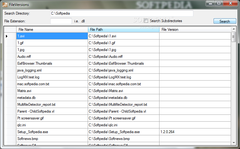240x149 pixels.
Task: Select the ExifBrowser.Thumbnails file name cell
Action: [52, 63]
